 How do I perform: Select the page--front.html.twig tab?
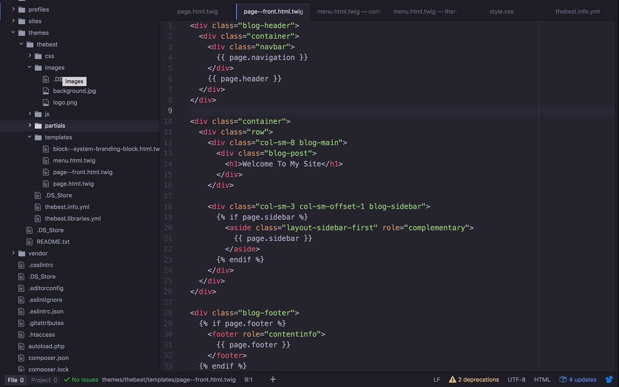(273, 11)
